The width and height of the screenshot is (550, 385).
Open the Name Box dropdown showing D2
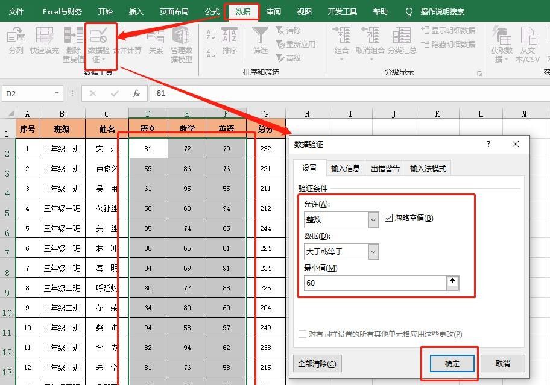[x=57, y=94]
